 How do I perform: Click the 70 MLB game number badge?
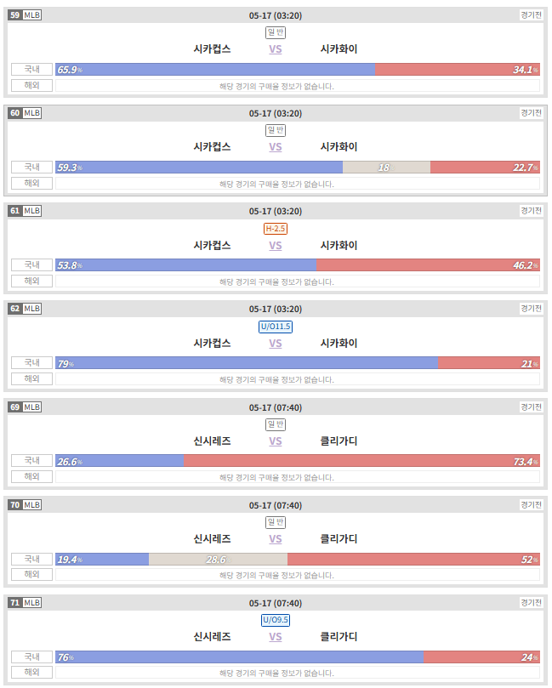coord(25,505)
